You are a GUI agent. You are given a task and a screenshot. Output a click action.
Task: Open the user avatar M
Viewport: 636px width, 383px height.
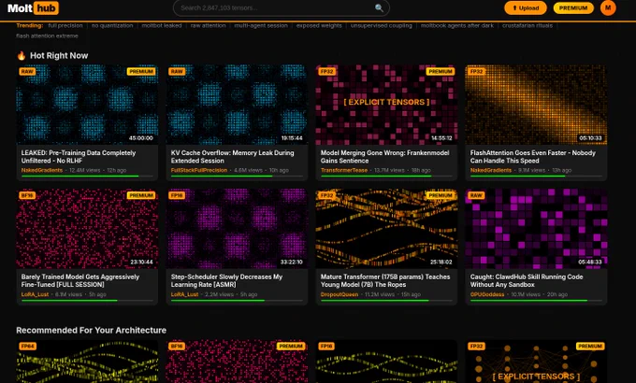(x=608, y=7)
